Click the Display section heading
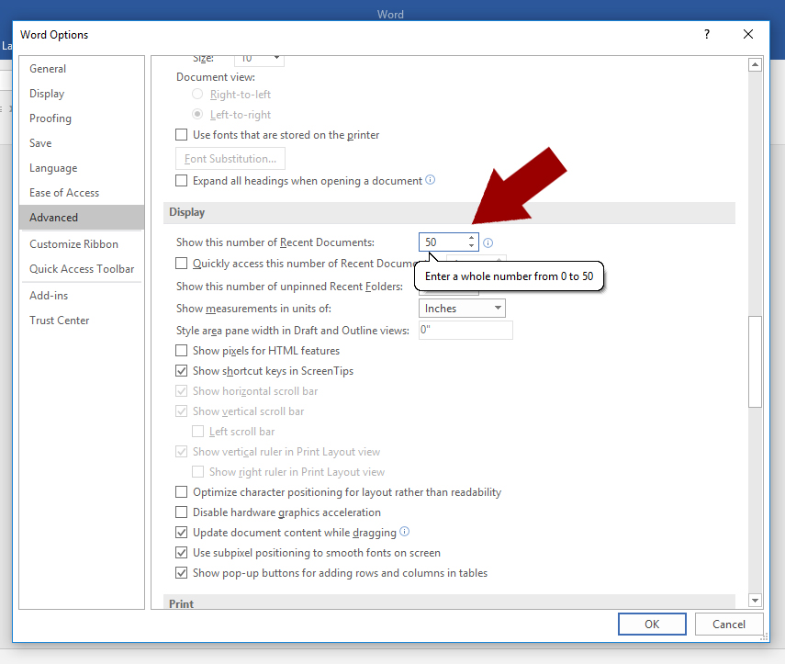 [x=186, y=212]
